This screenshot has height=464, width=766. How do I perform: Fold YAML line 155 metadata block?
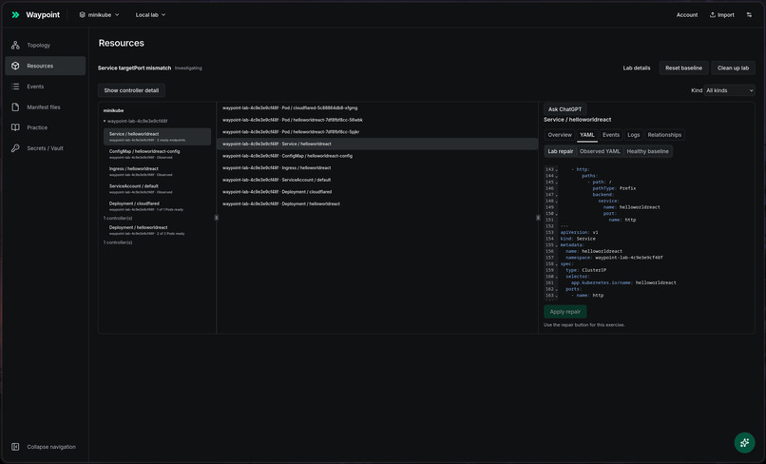click(556, 245)
